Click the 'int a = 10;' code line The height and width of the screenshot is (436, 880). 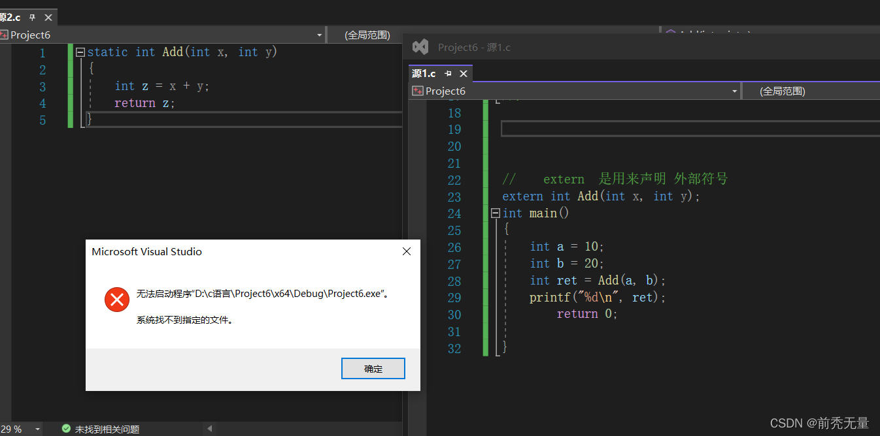point(567,246)
